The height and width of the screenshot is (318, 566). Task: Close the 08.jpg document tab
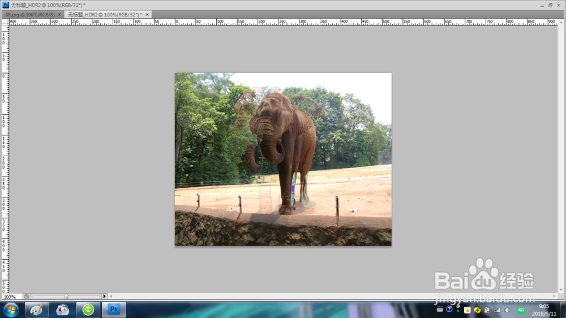tap(59, 15)
